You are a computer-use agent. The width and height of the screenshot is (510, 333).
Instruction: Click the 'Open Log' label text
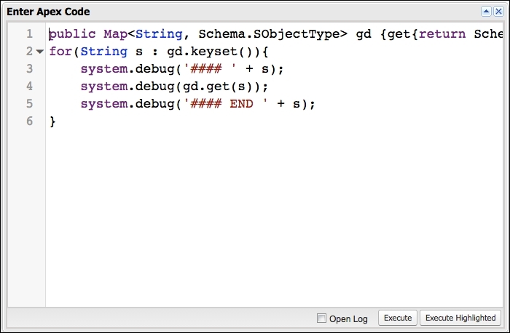click(x=348, y=318)
